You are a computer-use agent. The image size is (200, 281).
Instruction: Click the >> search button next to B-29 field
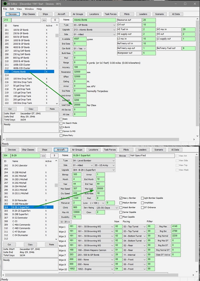click(43, 156)
